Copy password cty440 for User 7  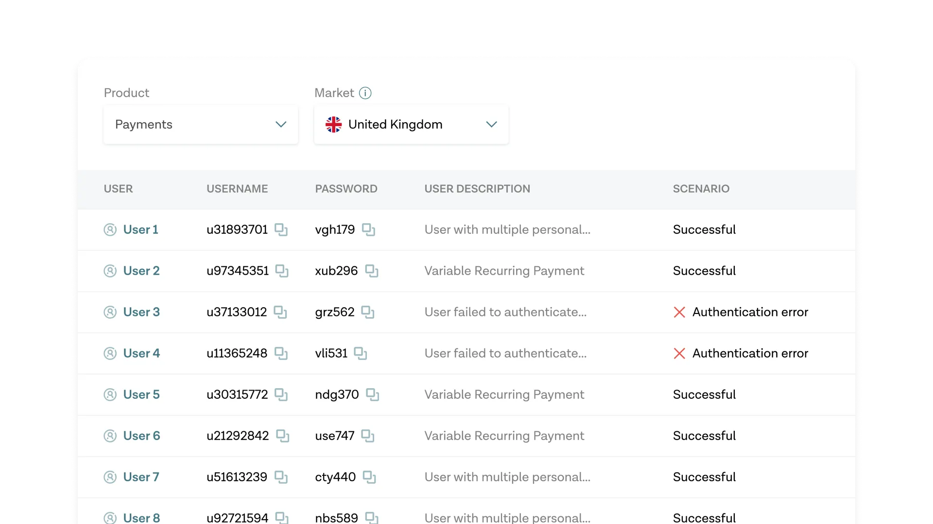pyautogui.click(x=369, y=477)
